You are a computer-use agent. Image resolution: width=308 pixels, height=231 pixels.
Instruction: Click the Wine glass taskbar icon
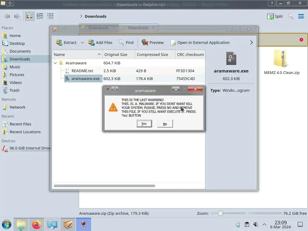pyautogui.click(x=84, y=224)
